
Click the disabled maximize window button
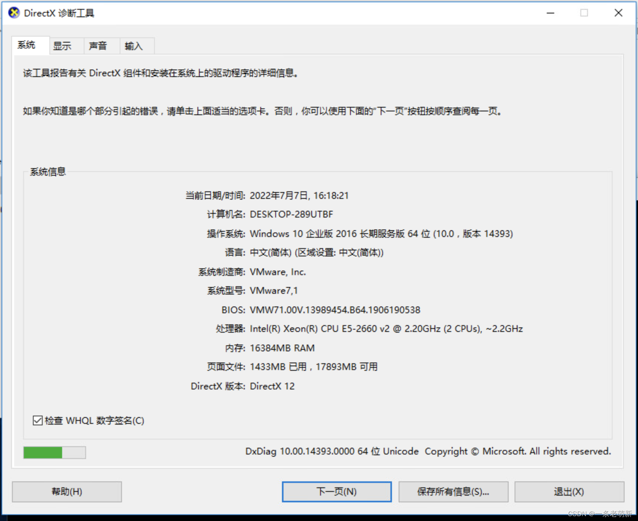pos(584,13)
